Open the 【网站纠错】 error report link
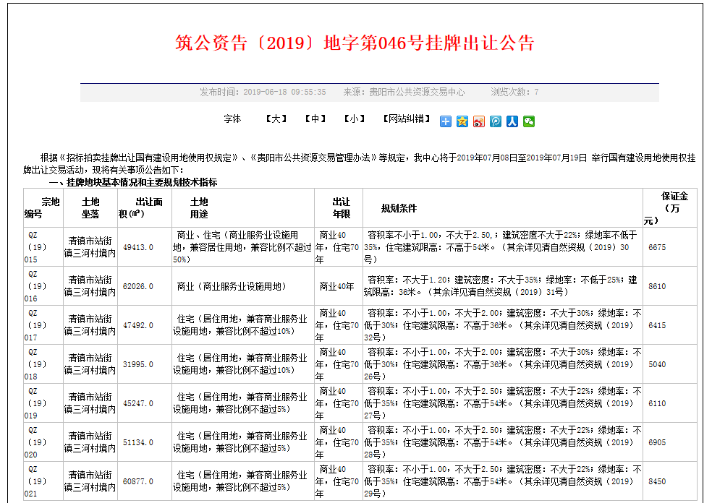Screen dimensions: 712x503 (x=407, y=119)
